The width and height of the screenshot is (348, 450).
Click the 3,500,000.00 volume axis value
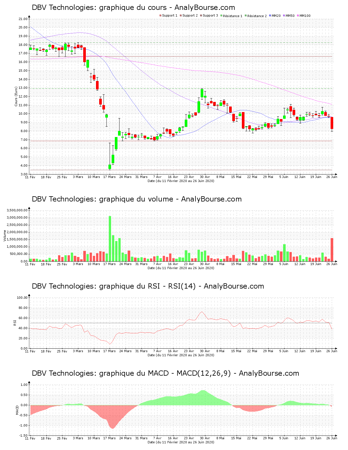[x=17, y=210]
